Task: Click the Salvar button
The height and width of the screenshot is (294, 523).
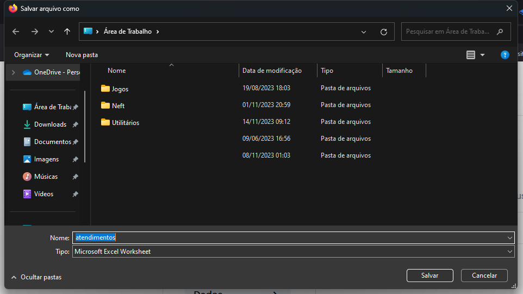Action: pos(429,276)
